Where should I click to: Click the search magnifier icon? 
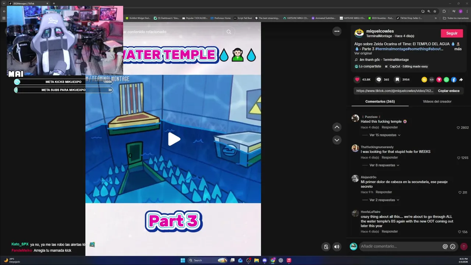229,32
